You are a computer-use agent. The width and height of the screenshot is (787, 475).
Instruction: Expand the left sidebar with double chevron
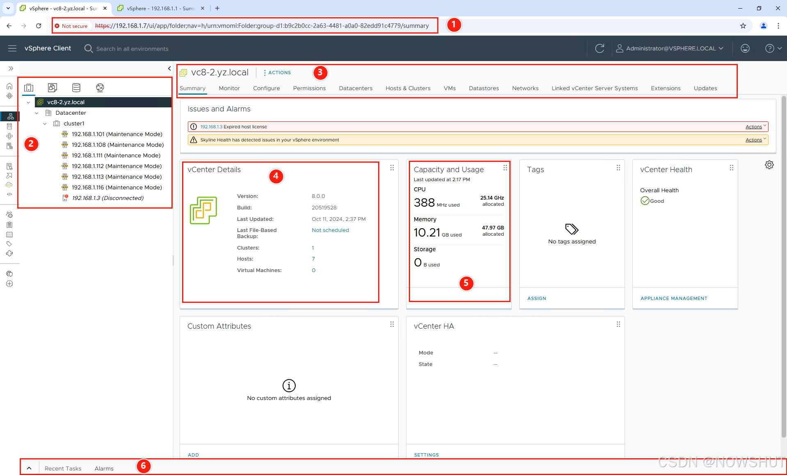pos(11,68)
